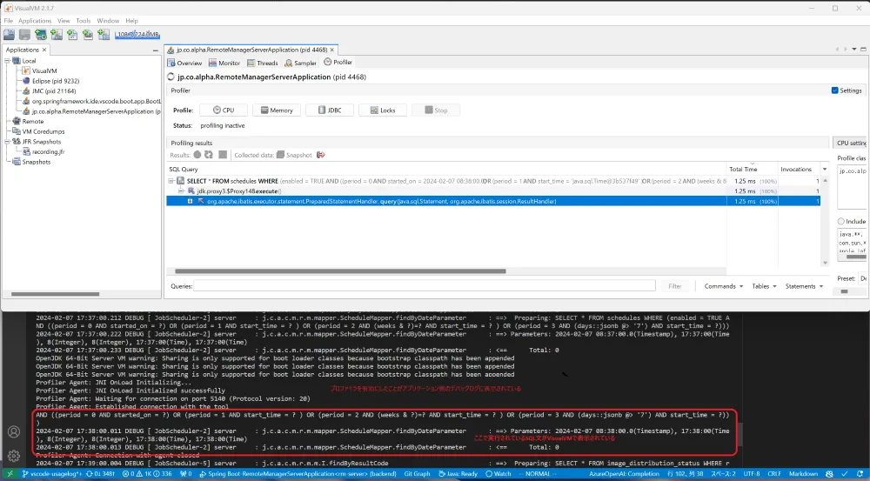Click VS Code Accounts icon in activity bar
The image size is (870, 481).
coord(14,431)
